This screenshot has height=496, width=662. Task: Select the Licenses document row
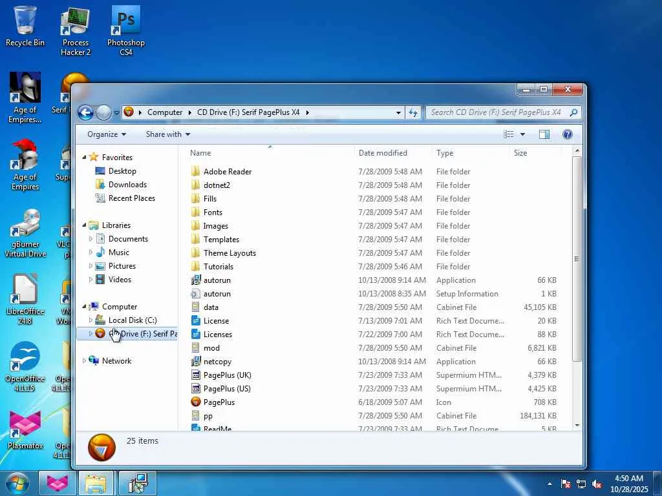click(373, 335)
